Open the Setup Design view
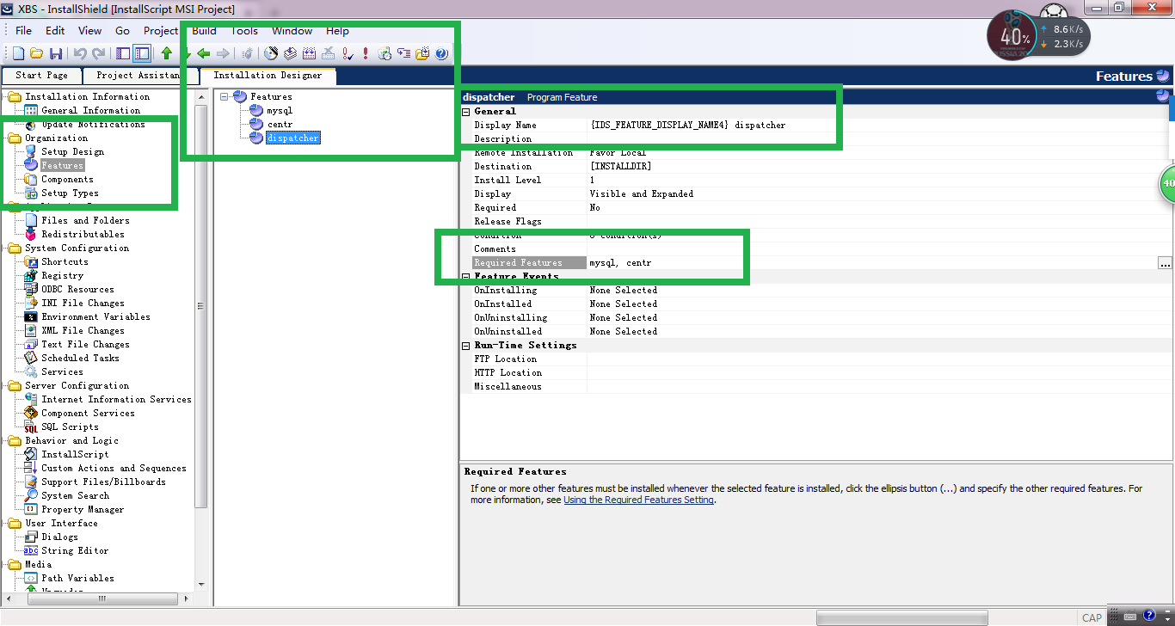1175x626 pixels. pyautogui.click(x=72, y=151)
